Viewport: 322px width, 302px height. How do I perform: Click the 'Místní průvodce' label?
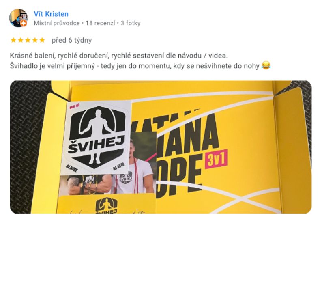pyautogui.click(x=57, y=23)
